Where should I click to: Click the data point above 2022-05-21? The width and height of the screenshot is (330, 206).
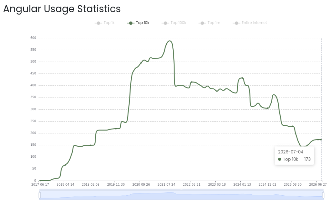(192, 82)
